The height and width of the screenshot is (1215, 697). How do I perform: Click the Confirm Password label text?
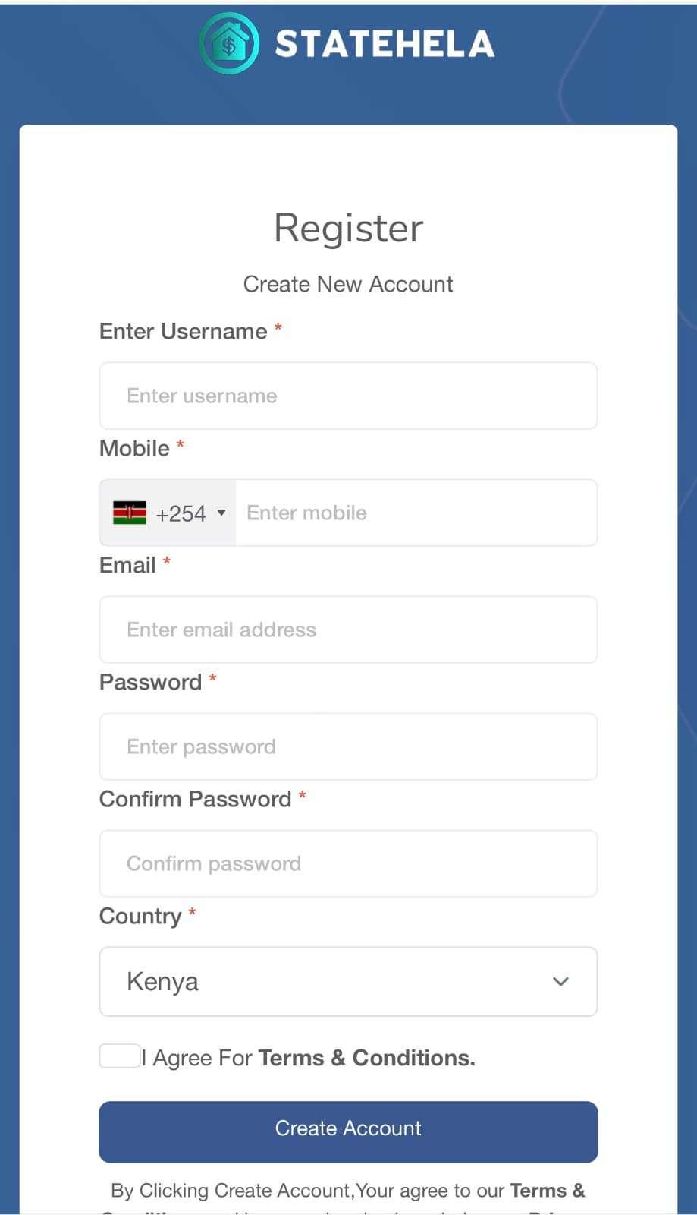click(x=196, y=799)
